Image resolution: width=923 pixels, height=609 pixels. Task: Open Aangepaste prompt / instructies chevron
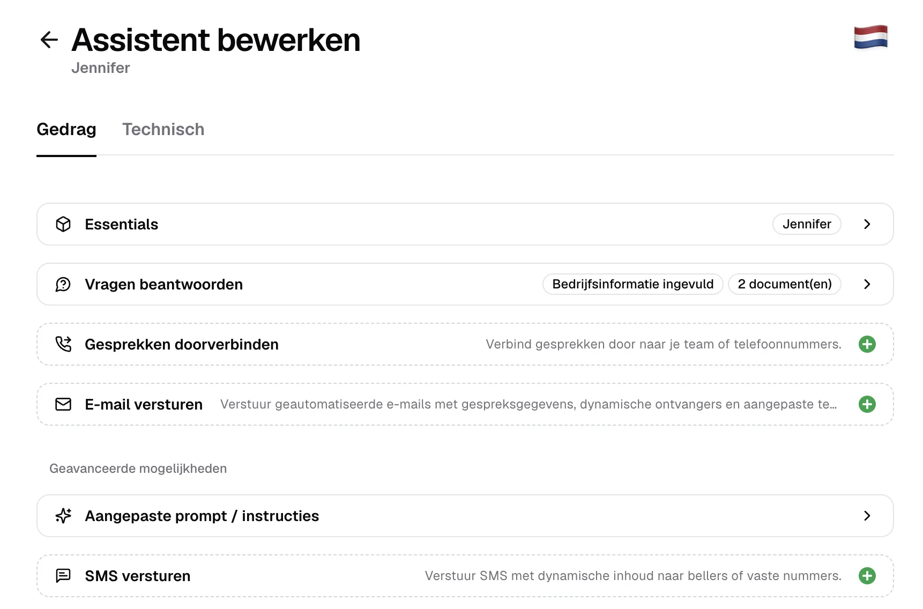[867, 516]
